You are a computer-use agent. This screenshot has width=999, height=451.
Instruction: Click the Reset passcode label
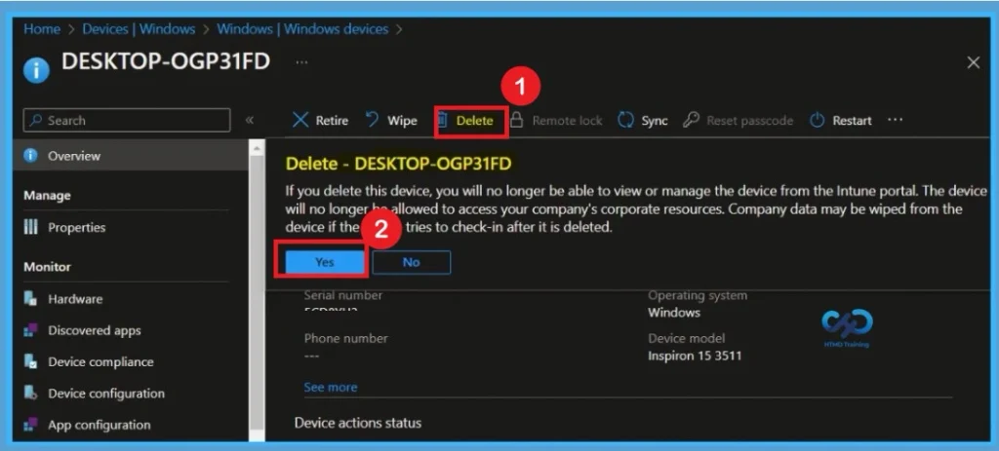click(750, 120)
